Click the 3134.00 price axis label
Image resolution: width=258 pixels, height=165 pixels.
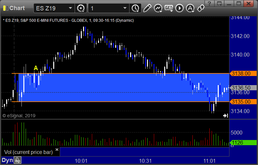click(x=240, y=111)
